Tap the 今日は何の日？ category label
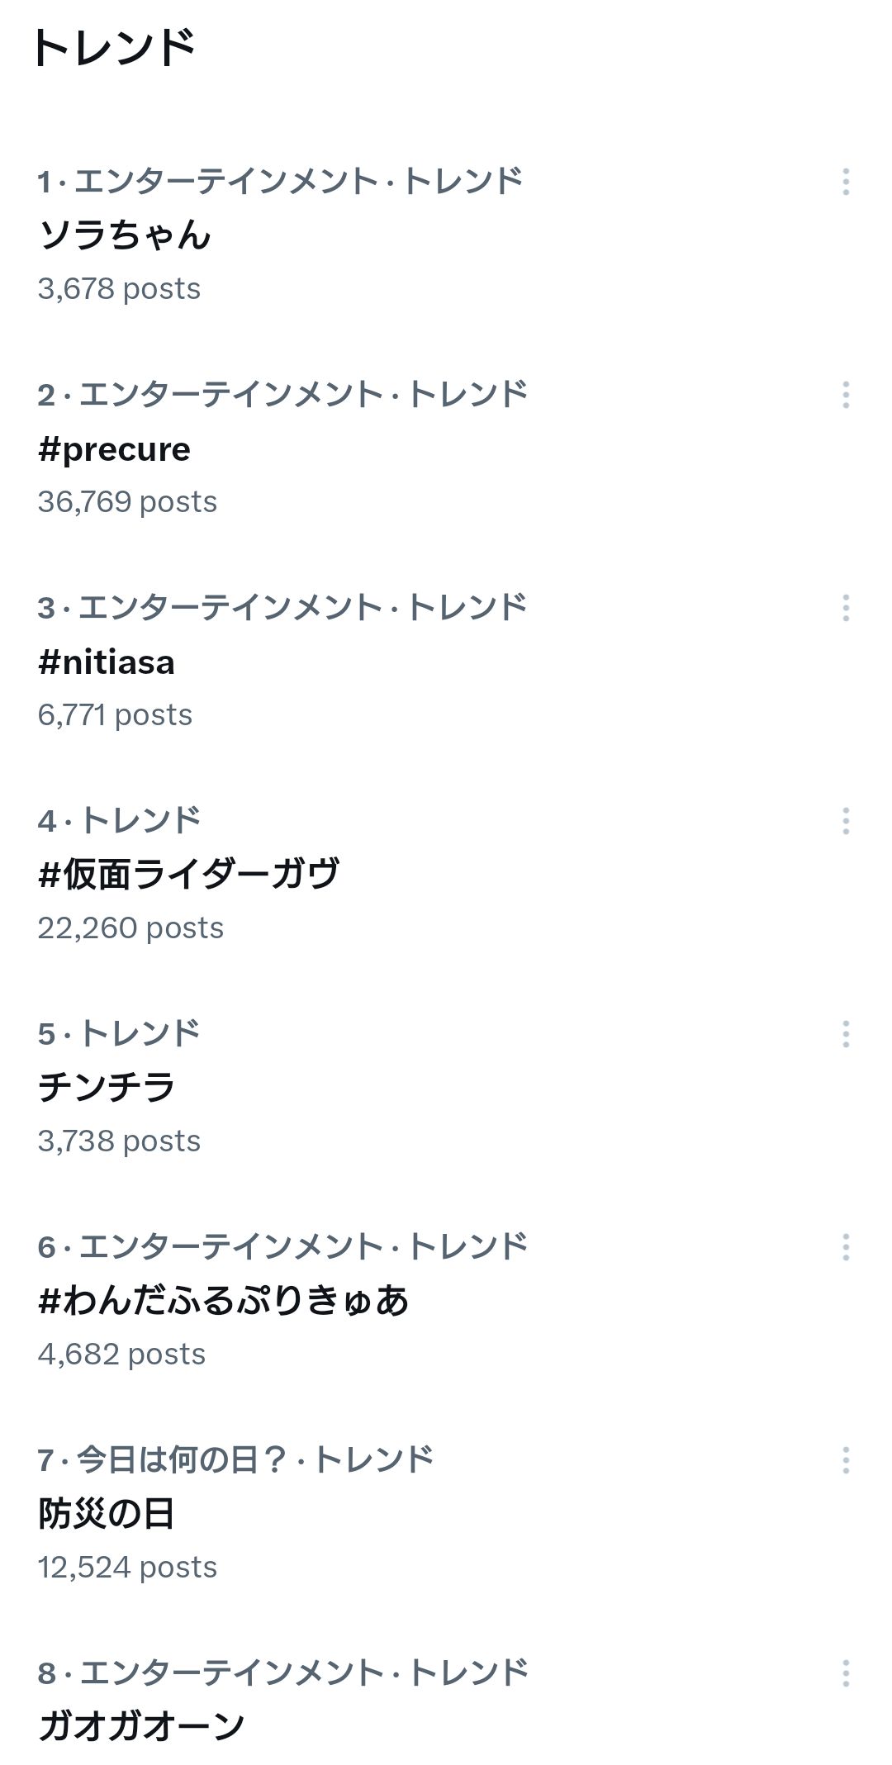Viewport: 892px width, 1765px height. tap(182, 1460)
